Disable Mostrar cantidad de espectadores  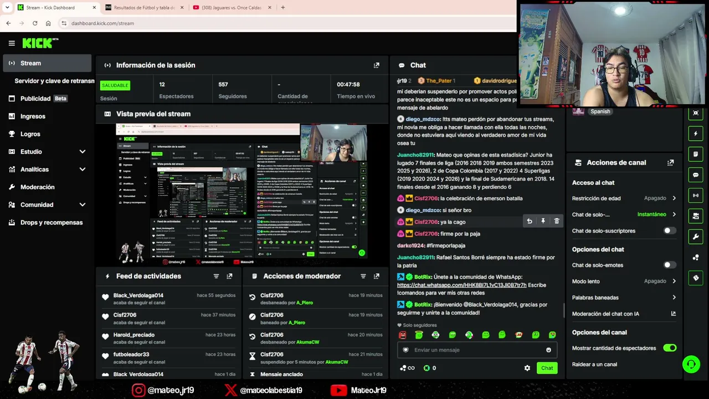pos(670,348)
